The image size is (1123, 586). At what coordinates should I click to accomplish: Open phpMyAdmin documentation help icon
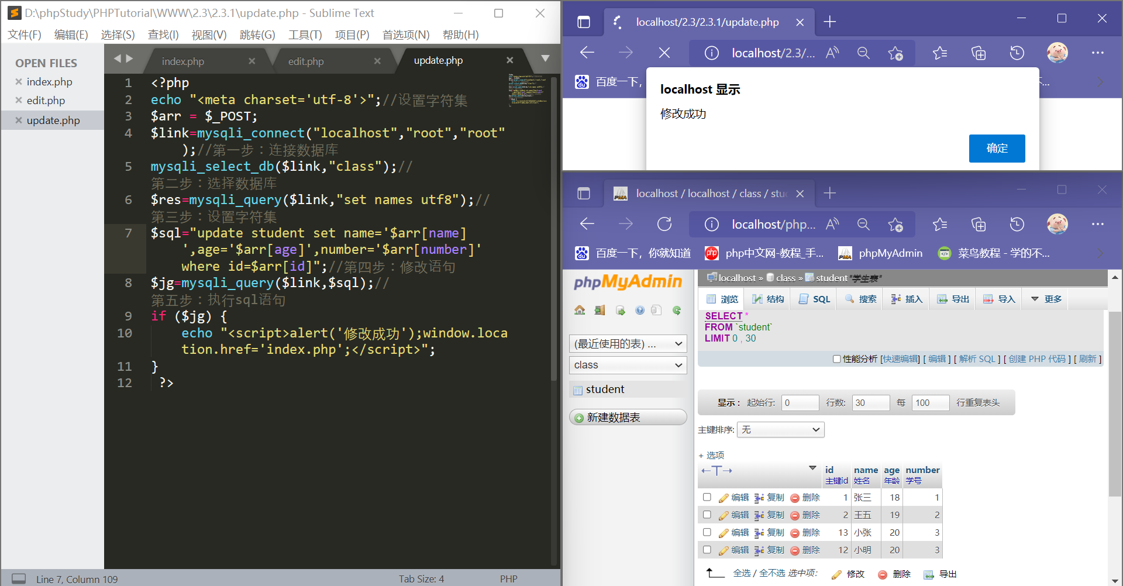click(x=640, y=310)
